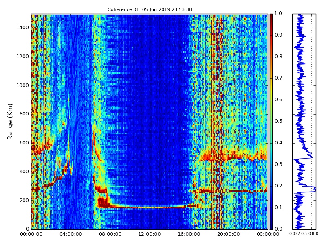The height and width of the screenshot is (244, 326).
Task: Click the 0.5 tick label on the profile plot axis
Action: point(304,233)
